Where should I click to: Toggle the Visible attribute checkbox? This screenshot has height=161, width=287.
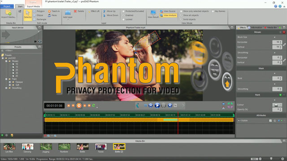[x=270, y=121]
